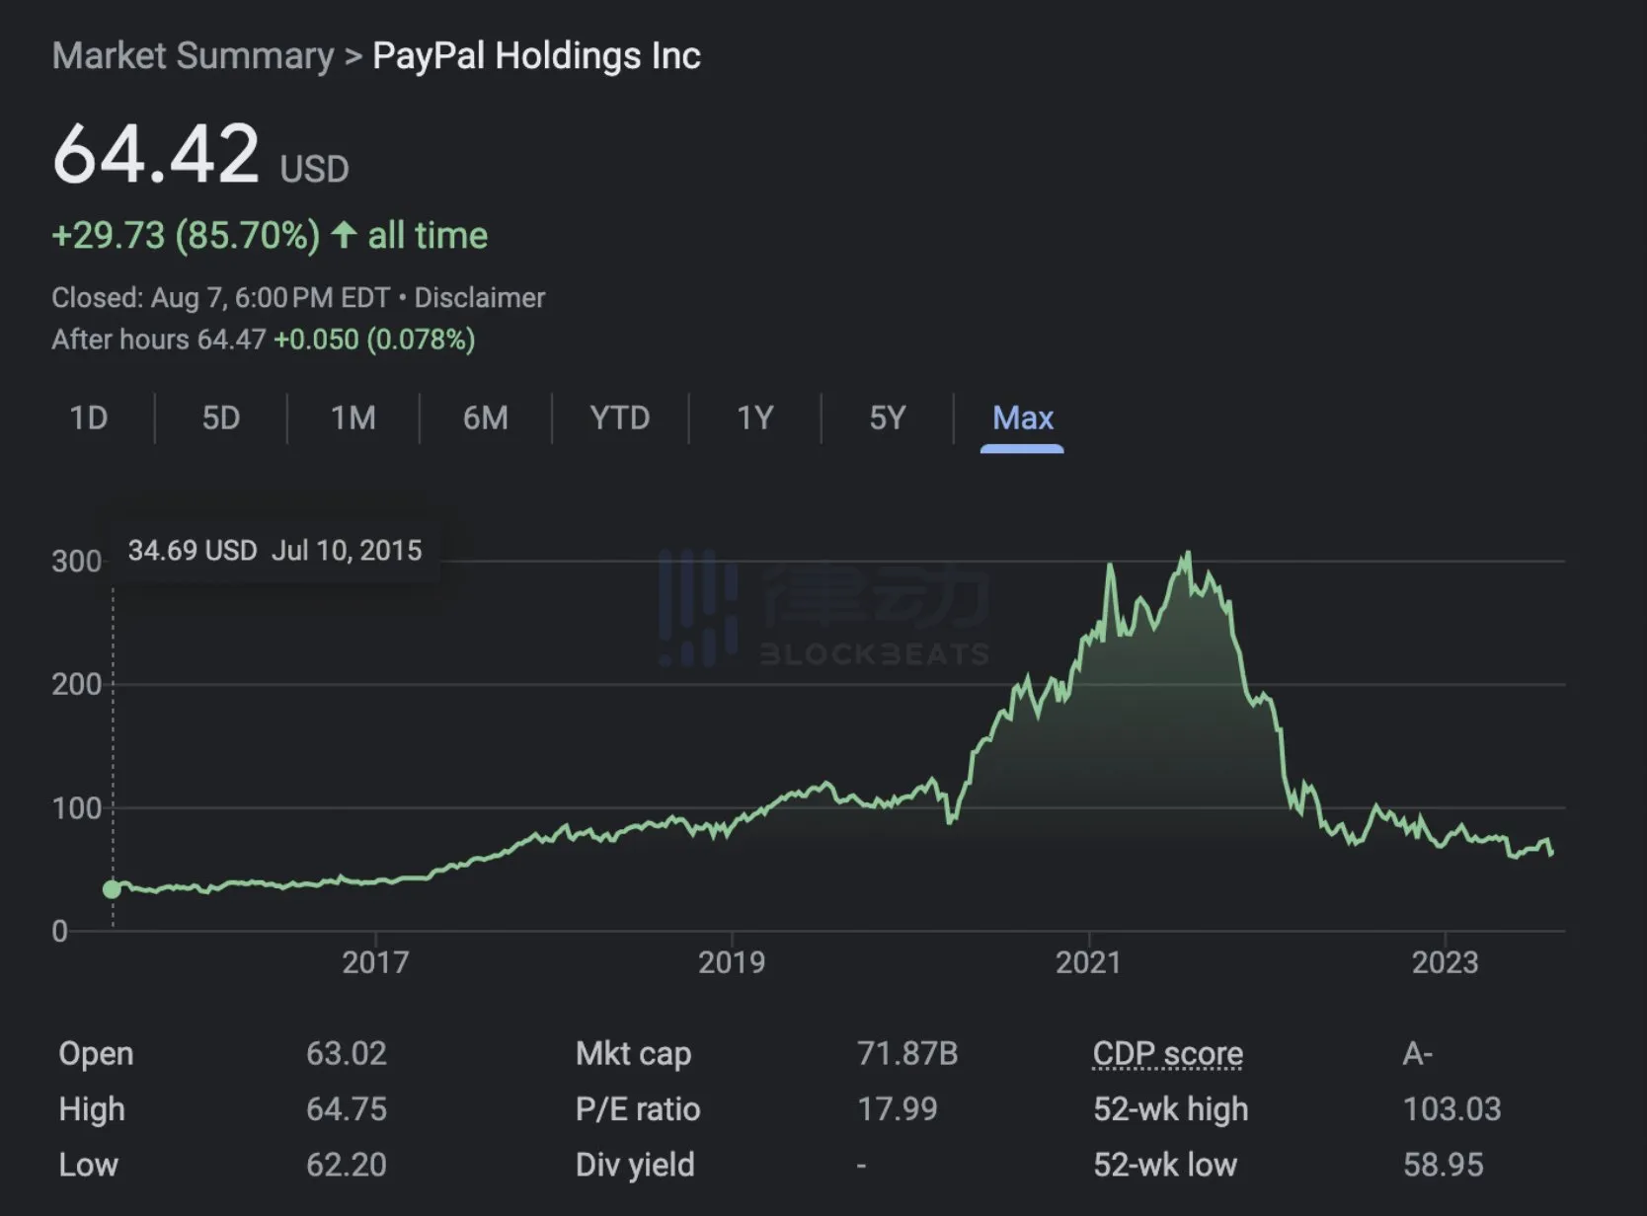
Task: Click the Max range tab
Action: tap(1022, 418)
